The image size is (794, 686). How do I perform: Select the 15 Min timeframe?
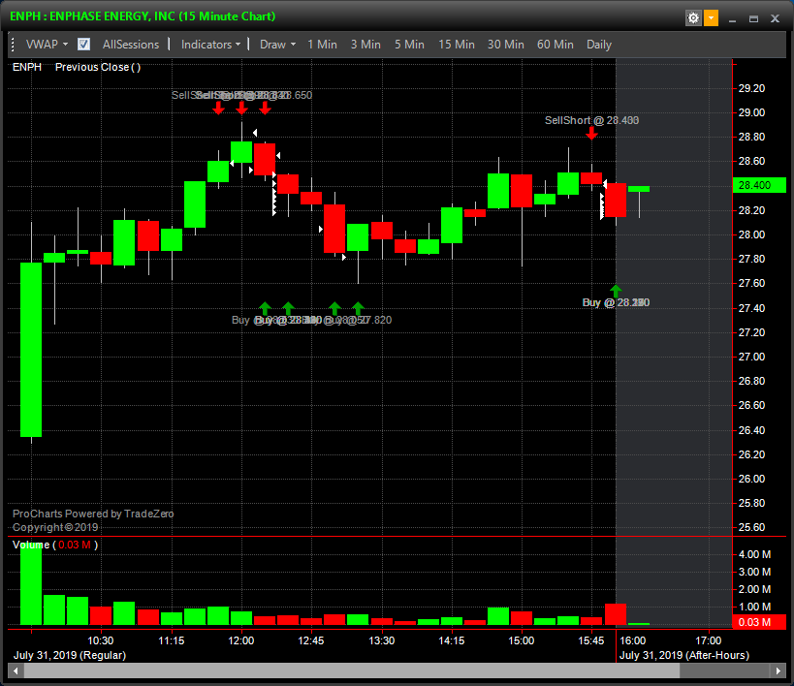click(457, 45)
